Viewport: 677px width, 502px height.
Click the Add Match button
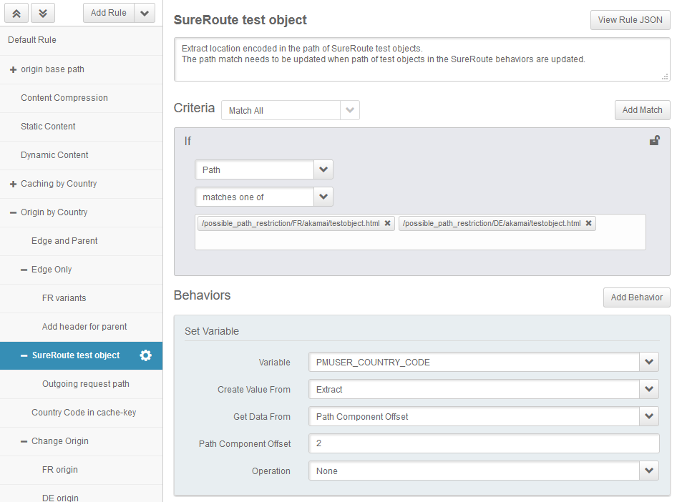(x=642, y=110)
